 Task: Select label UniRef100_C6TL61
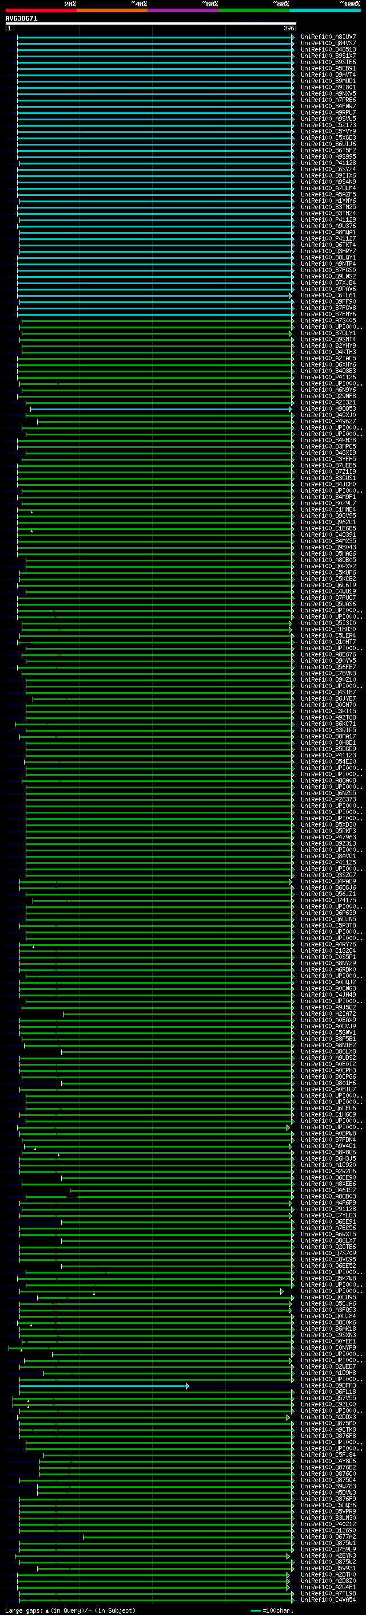click(x=328, y=295)
